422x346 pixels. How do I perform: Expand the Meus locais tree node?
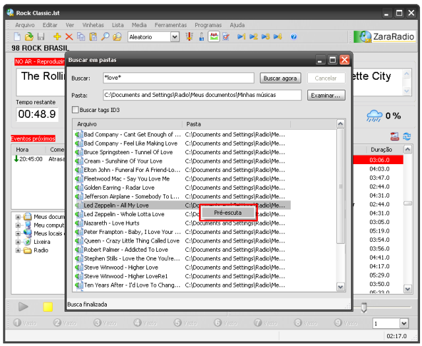(18, 233)
